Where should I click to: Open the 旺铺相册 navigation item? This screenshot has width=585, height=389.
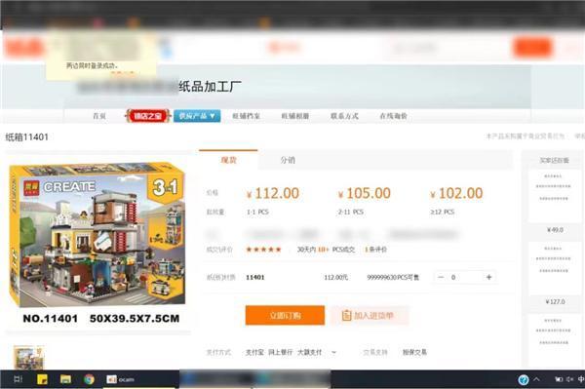point(295,116)
